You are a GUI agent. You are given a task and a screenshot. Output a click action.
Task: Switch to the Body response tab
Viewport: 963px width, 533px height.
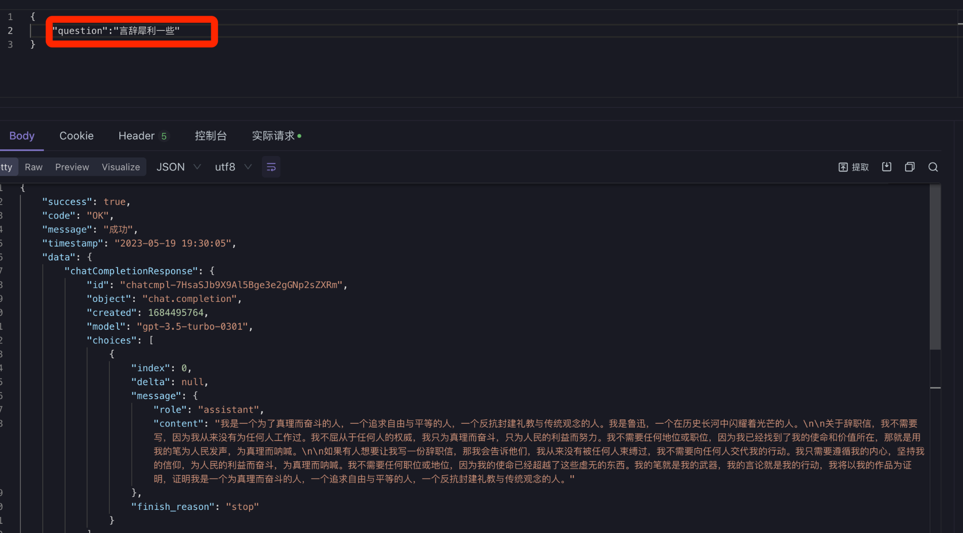click(x=22, y=136)
